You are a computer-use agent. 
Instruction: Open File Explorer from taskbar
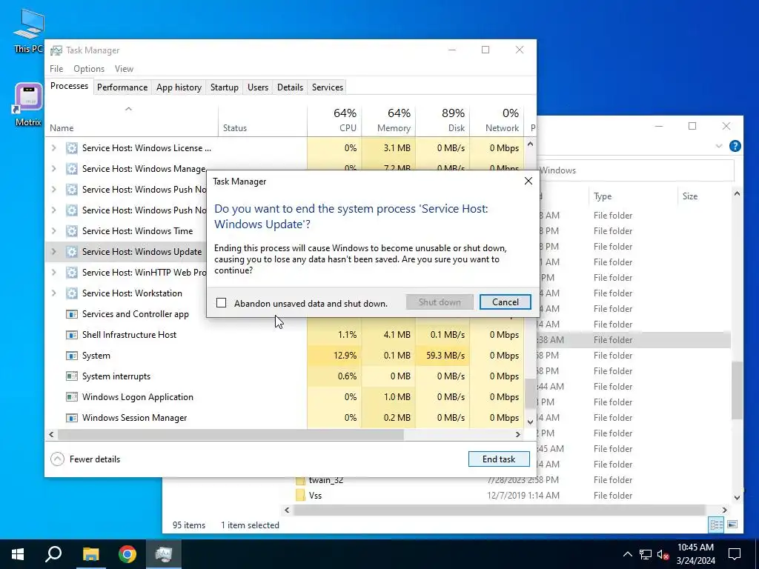pyautogui.click(x=90, y=554)
